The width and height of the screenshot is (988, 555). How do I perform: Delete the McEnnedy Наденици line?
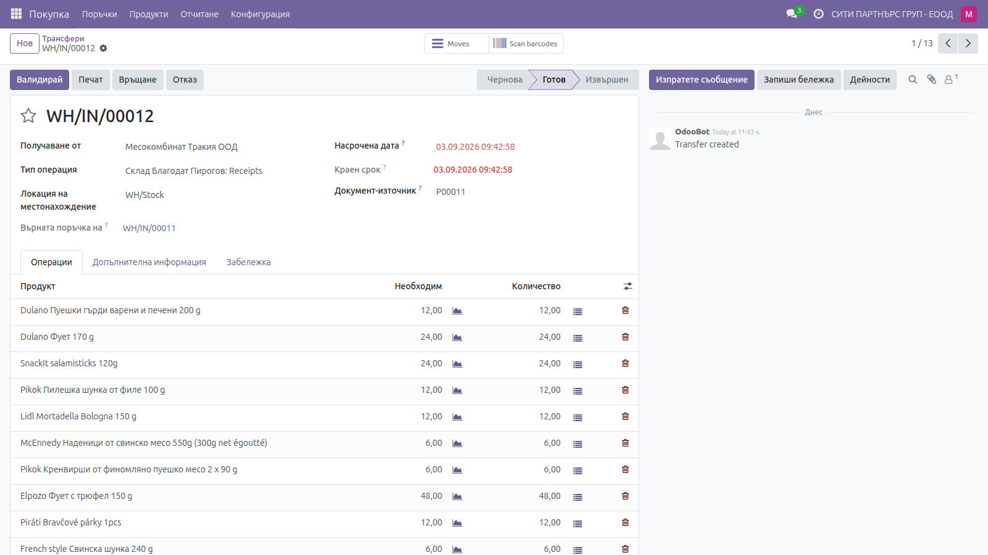(x=625, y=443)
